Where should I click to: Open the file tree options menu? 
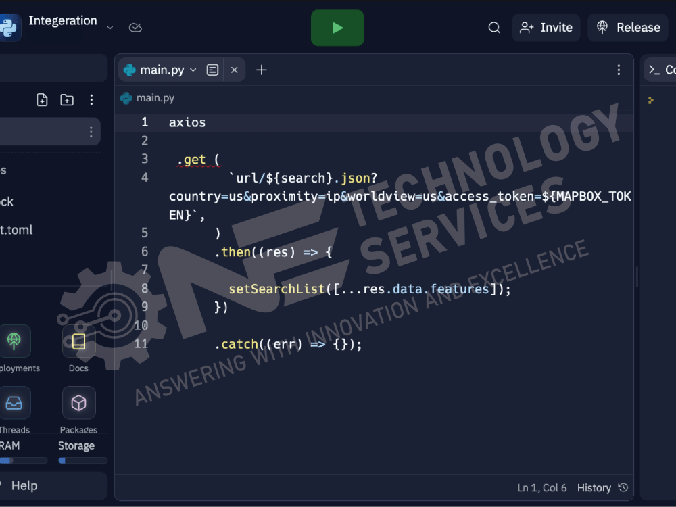(x=91, y=100)
